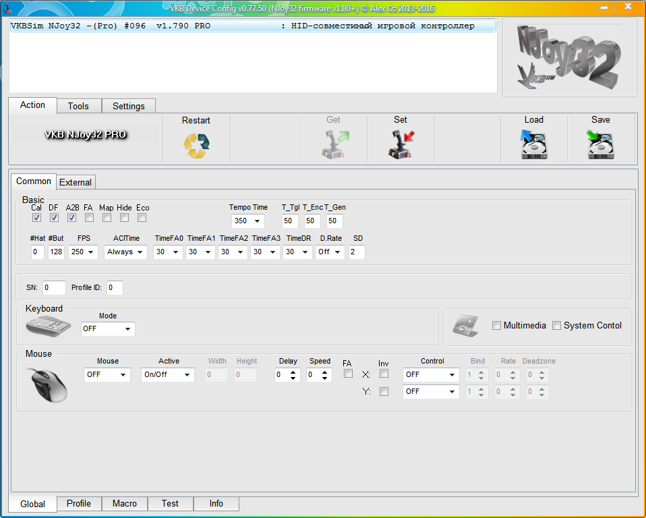Open the TimeFA1 dropdown

point(200,252)
